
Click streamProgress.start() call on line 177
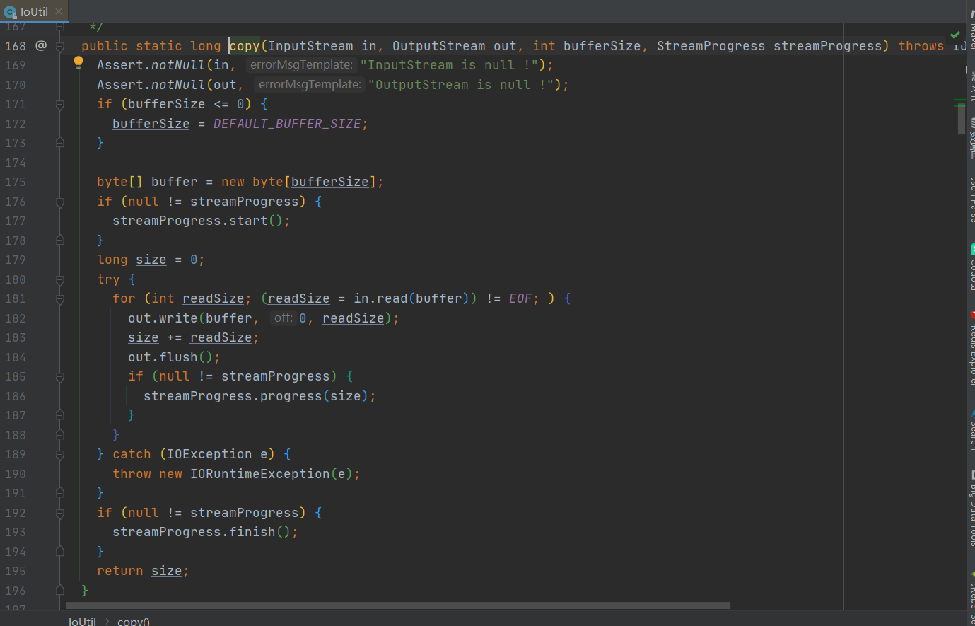[x=197, y=221]
